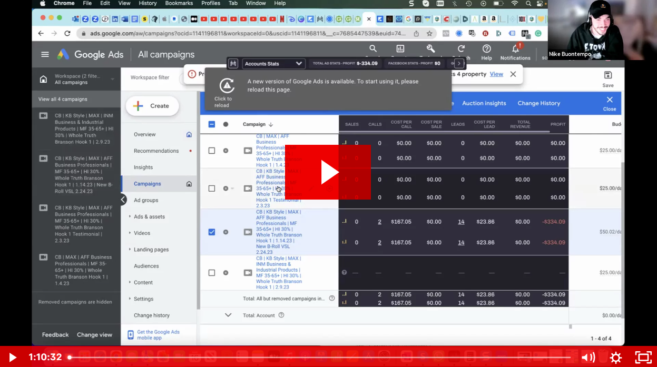The image size is (657, 367).
Task: Open the Accounts Stats dropdown
Action: pyautogui.click(x=273, y=64)
